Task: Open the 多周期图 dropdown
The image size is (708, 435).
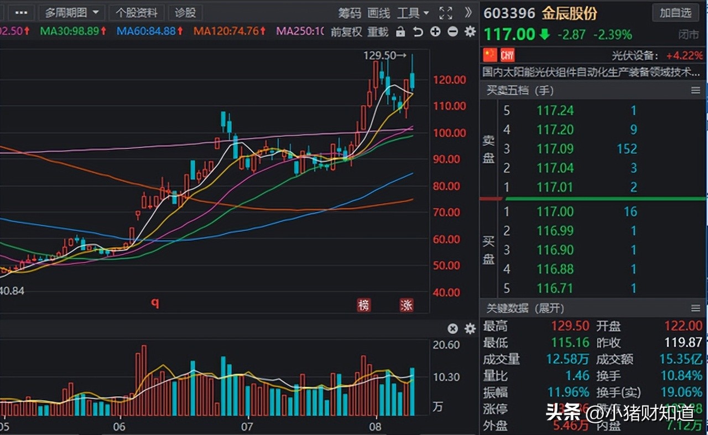Action: pos(71,12)
